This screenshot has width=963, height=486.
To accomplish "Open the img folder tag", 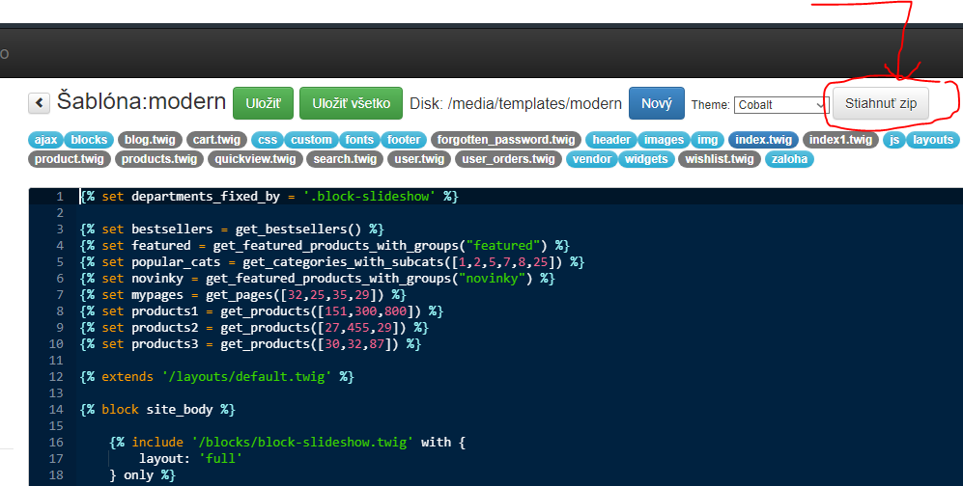I will (x=707, y=140).
